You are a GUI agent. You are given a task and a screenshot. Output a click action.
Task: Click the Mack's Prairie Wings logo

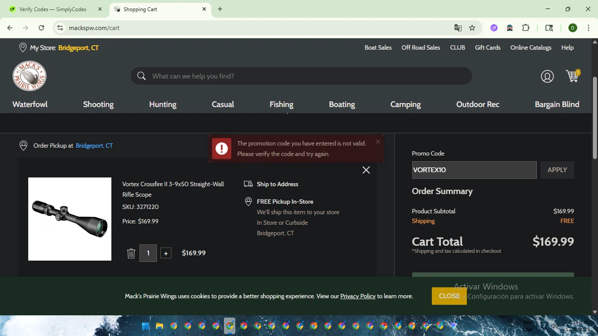tap(30, 76)
